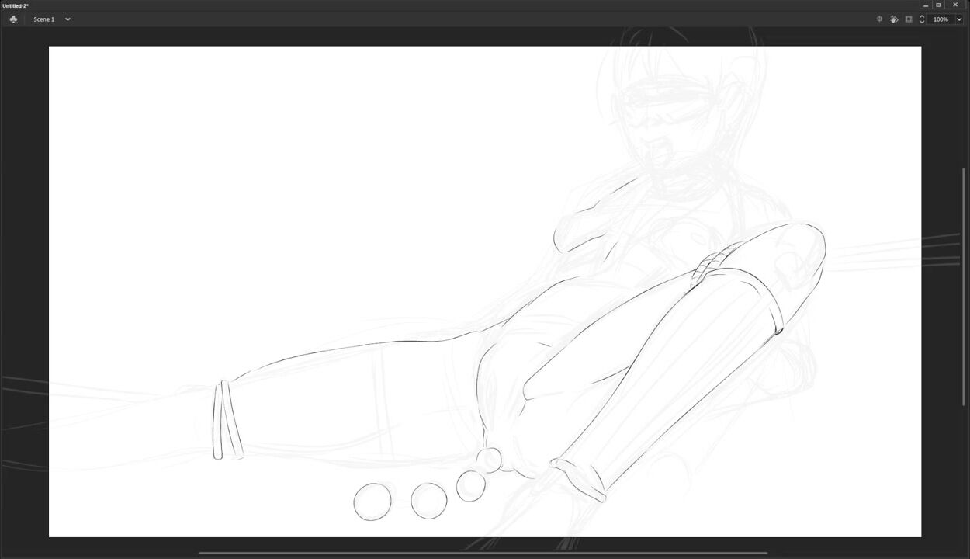The height and width of the screenshot is (559, 970).
Task: Click the Center Stage icon
Action: [x=879, y=19]
